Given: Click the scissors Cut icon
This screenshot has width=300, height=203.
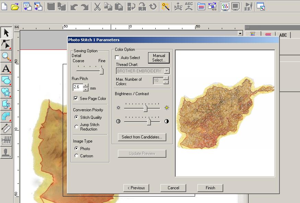Looking at the screenshot, I should 98,7.
